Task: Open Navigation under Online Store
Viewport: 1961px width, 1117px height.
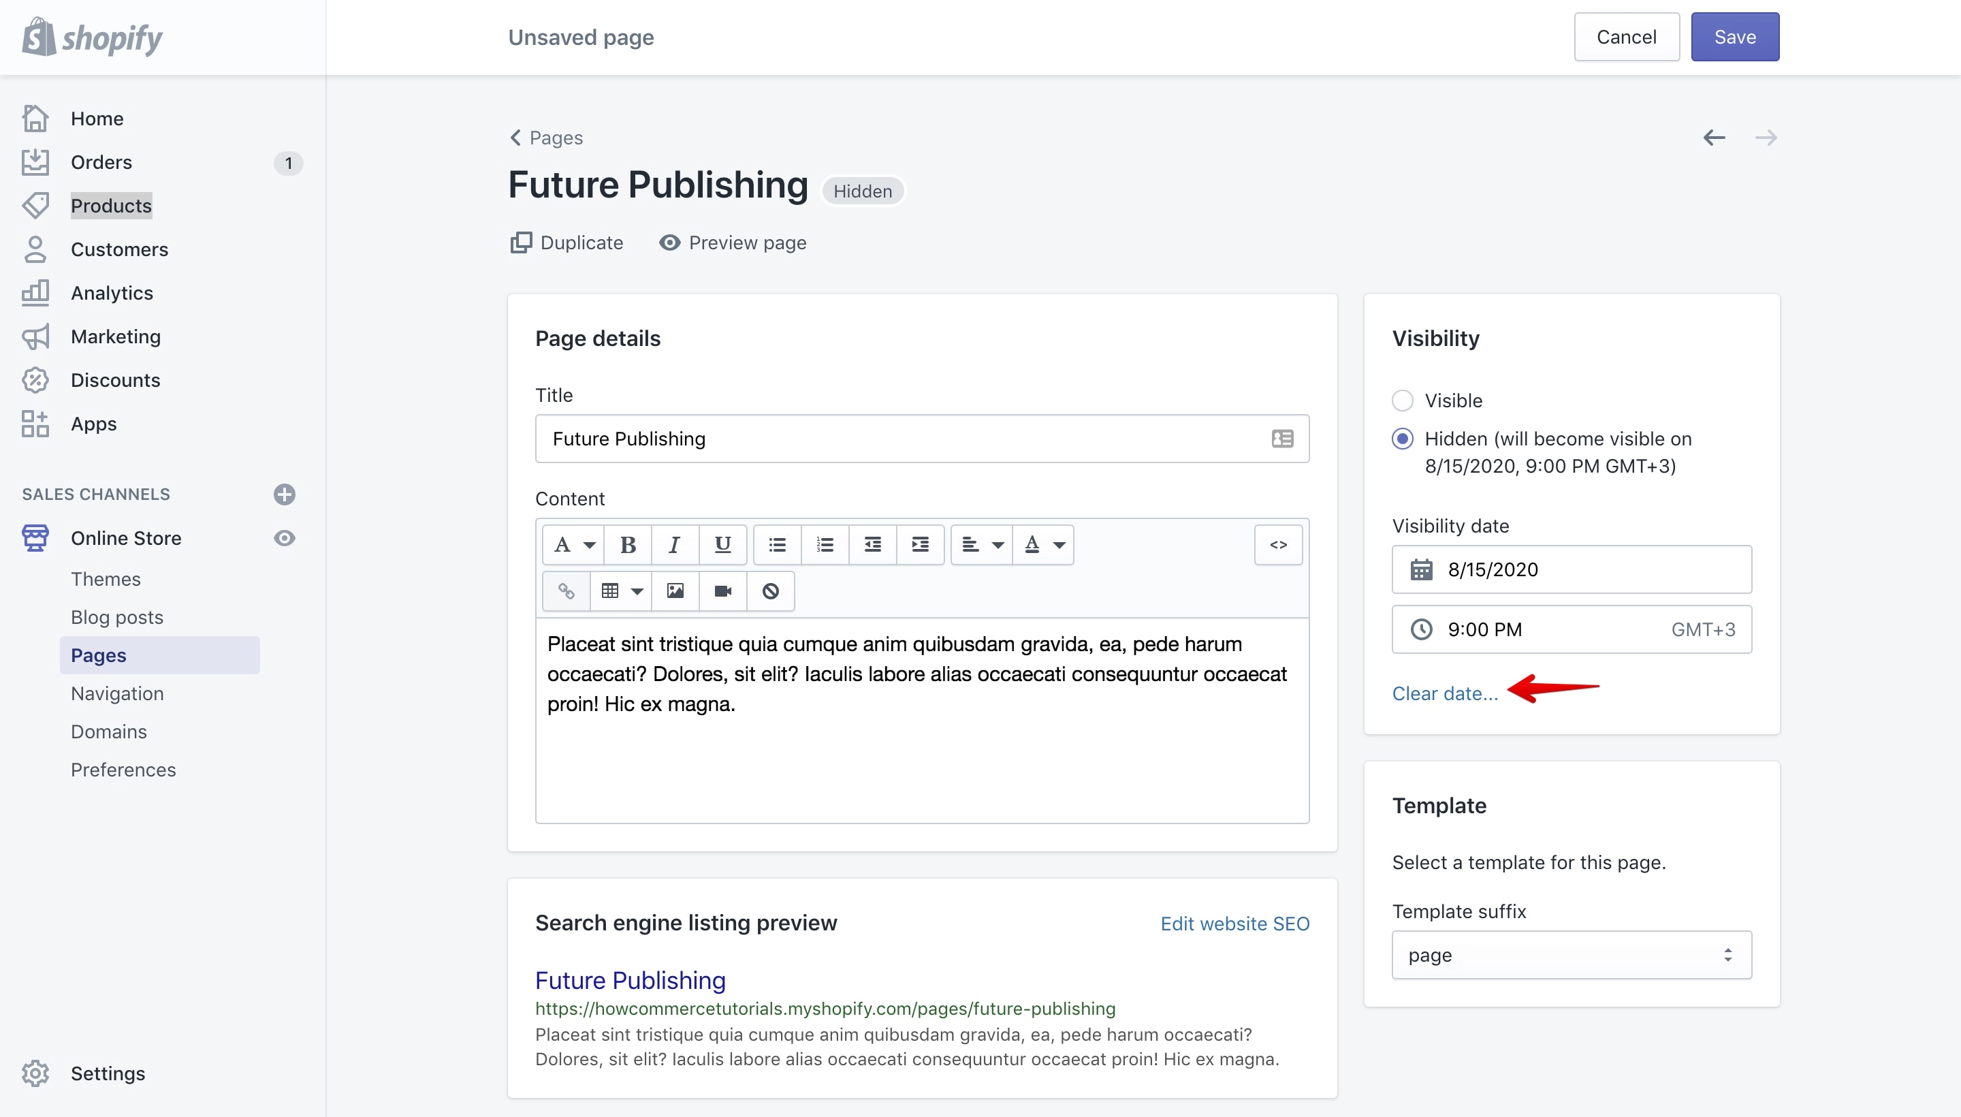Action: [116, 693]
